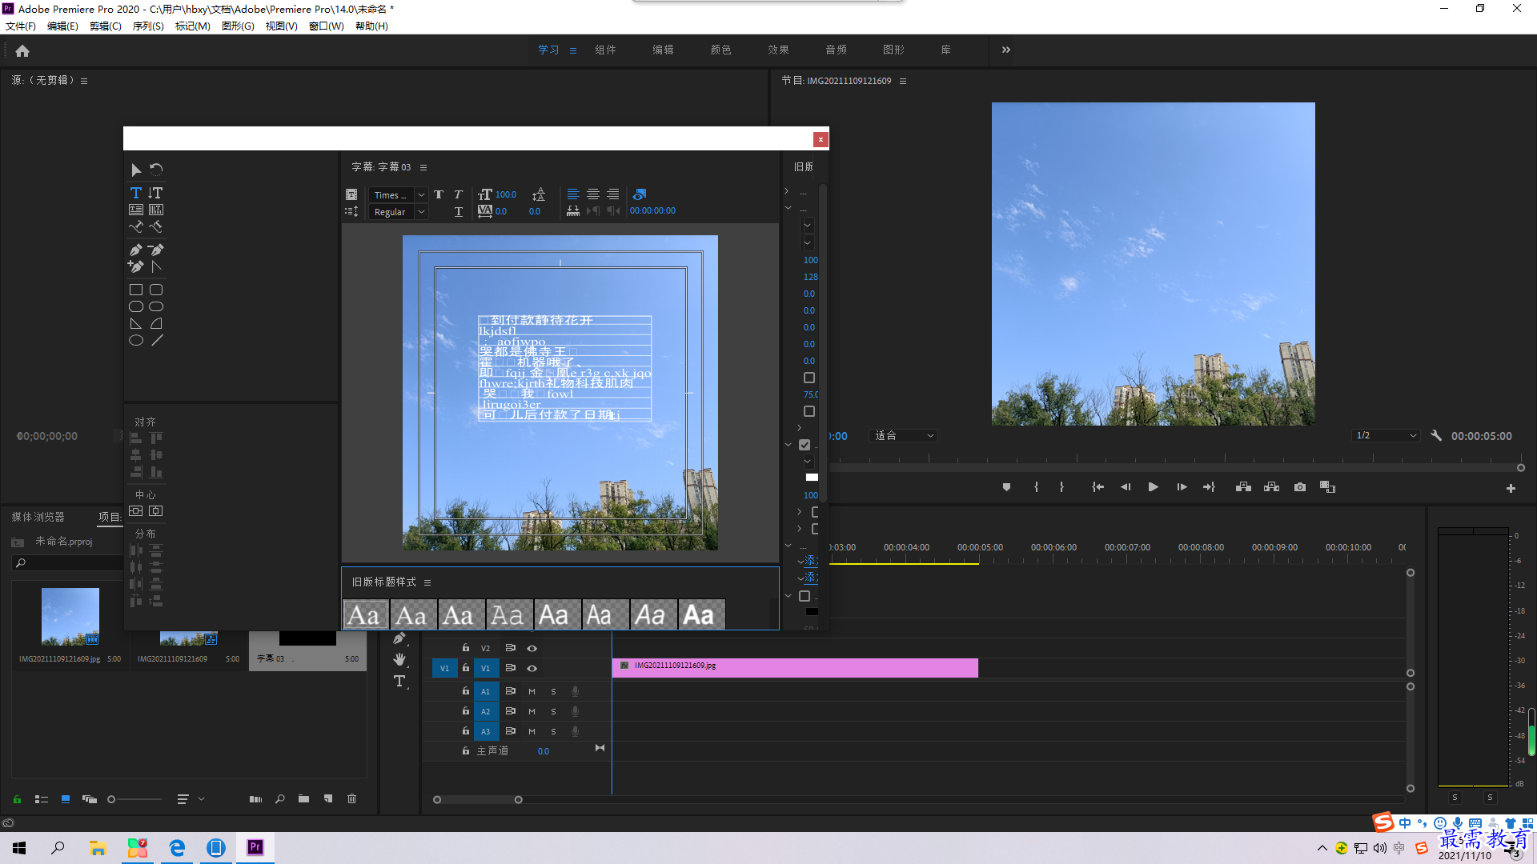Expand more workspaces with double chevron

(1006, 50)
